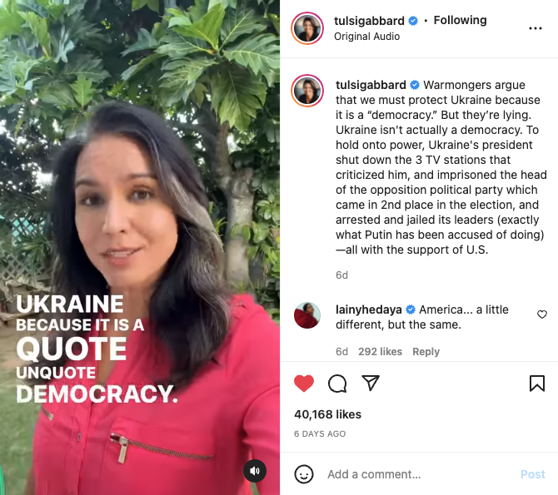The image size is (558, 495).
Task: Open the 40,168 likes list
Action: pyautogui.click(x=328, y=414)
